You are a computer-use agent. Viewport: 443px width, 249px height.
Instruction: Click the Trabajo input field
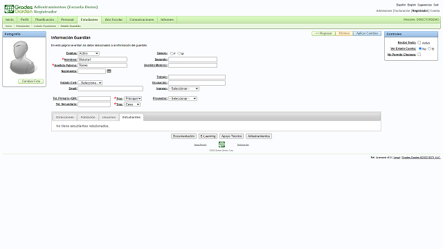(x=197, y=77)
